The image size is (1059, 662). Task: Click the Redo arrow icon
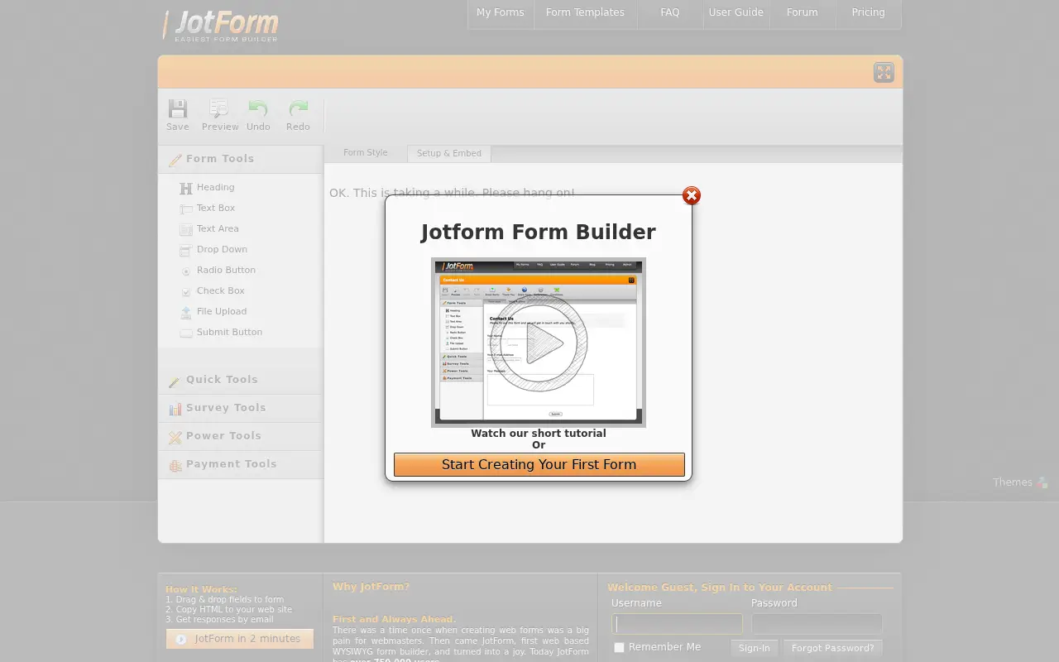tap(298, 109)
